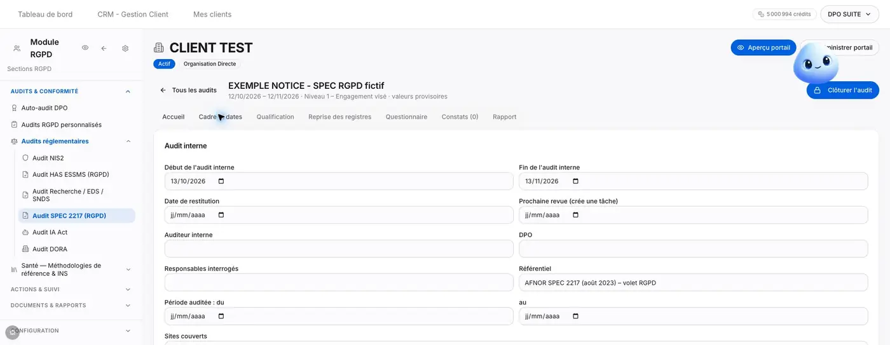
Task: Collapse the Audits réglementaires chevron
Action: (128, 141)
